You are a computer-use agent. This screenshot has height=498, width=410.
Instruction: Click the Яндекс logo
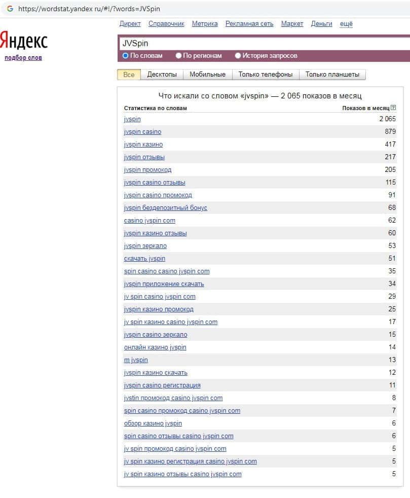pyautogui.click(x=24, y=41)
